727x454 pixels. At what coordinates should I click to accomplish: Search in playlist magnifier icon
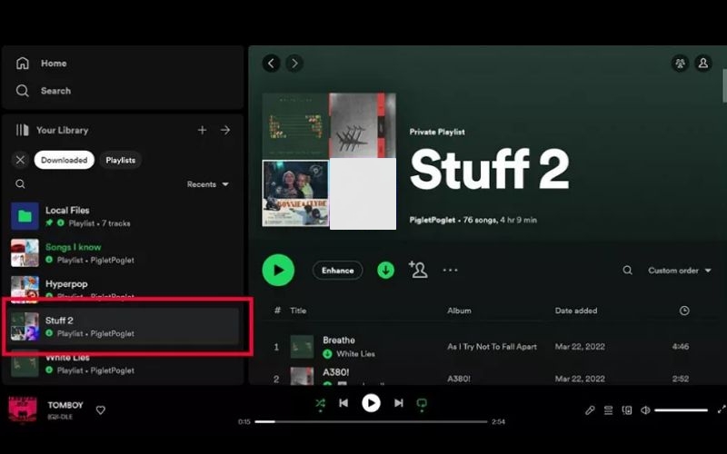pyautogui.click(x=627, y=270)
